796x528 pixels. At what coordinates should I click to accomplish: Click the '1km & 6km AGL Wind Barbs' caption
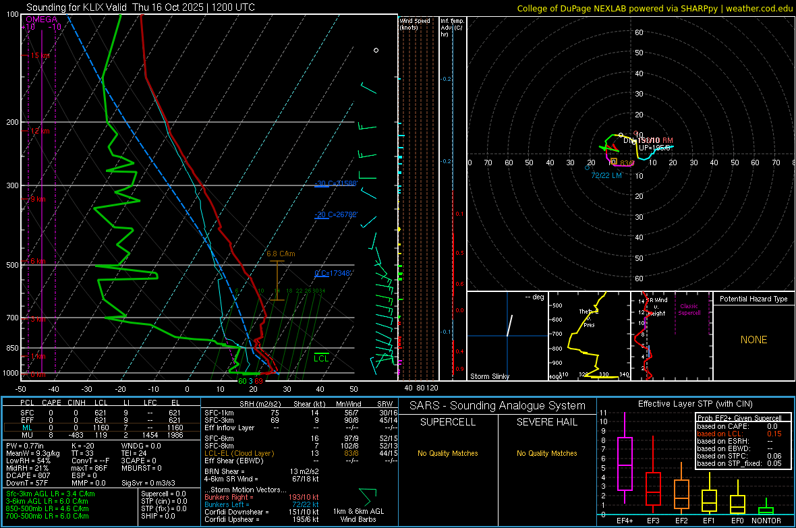[x=358, y=515]
